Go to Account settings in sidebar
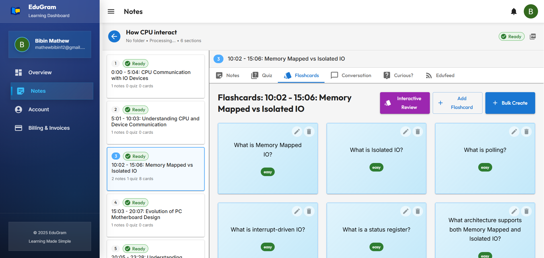The image size is (544, 258). 38,109
